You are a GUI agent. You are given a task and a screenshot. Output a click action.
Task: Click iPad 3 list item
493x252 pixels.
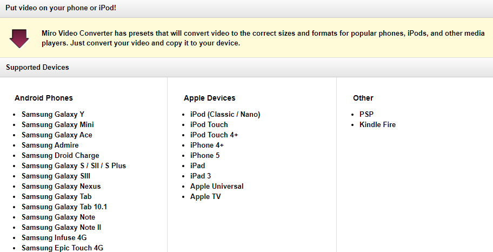pyautogui.click(x=201, y=176)
